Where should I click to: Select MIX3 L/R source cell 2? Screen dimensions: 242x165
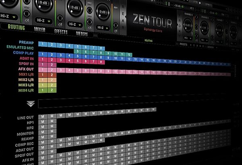pyautogui.click(x=52, y=85)
